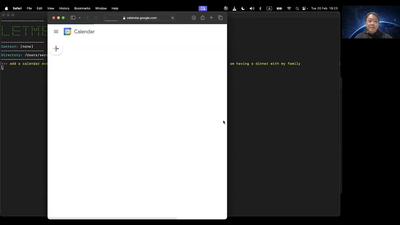Open the View menu
Viewport: 400px width, 225px height.
coord(51,8)
